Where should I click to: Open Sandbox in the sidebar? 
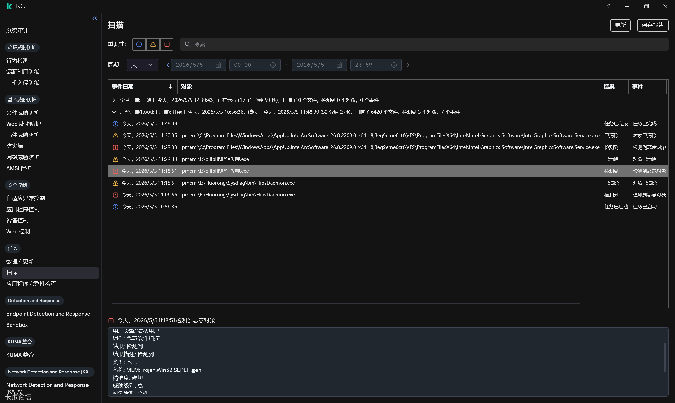click(17, 325)
